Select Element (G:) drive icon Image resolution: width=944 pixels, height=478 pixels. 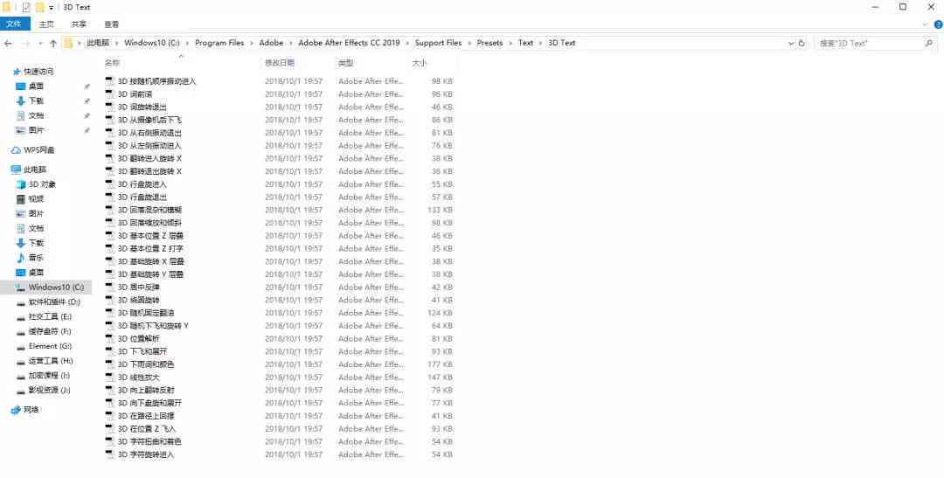[21, 346]
